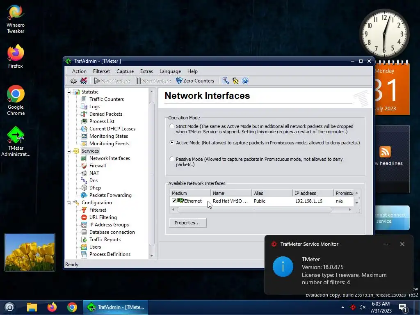The height and width of the screenshot is (315, 420).
Task: Open help via the blue question mark icon
Action: coord(245,81)
